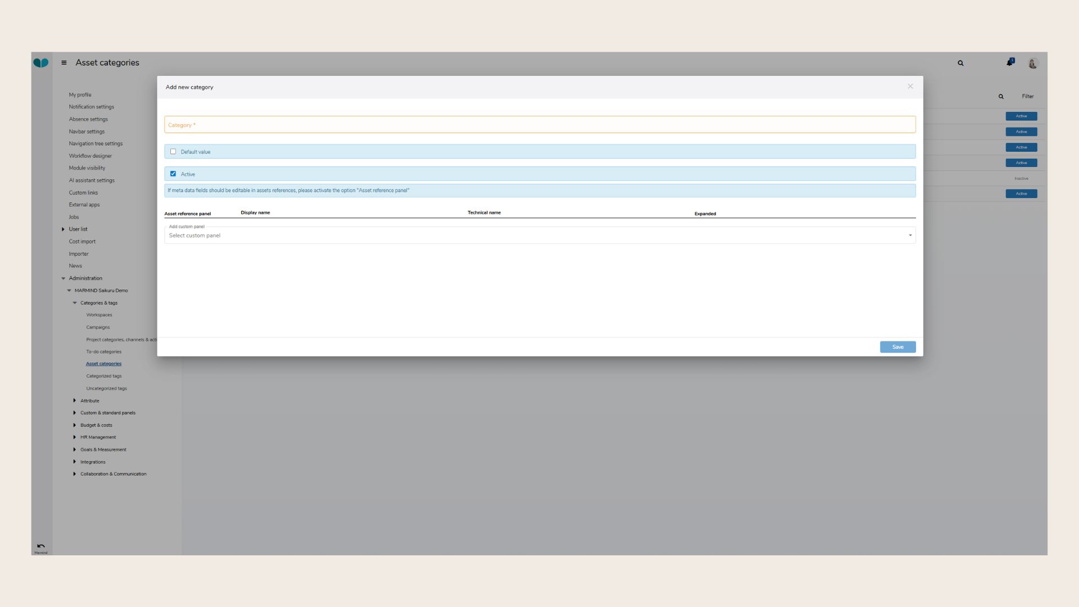Viewport: 1079px width, 607px height.
Task: Enable the Default value checkbox
Action: [173, 152]
